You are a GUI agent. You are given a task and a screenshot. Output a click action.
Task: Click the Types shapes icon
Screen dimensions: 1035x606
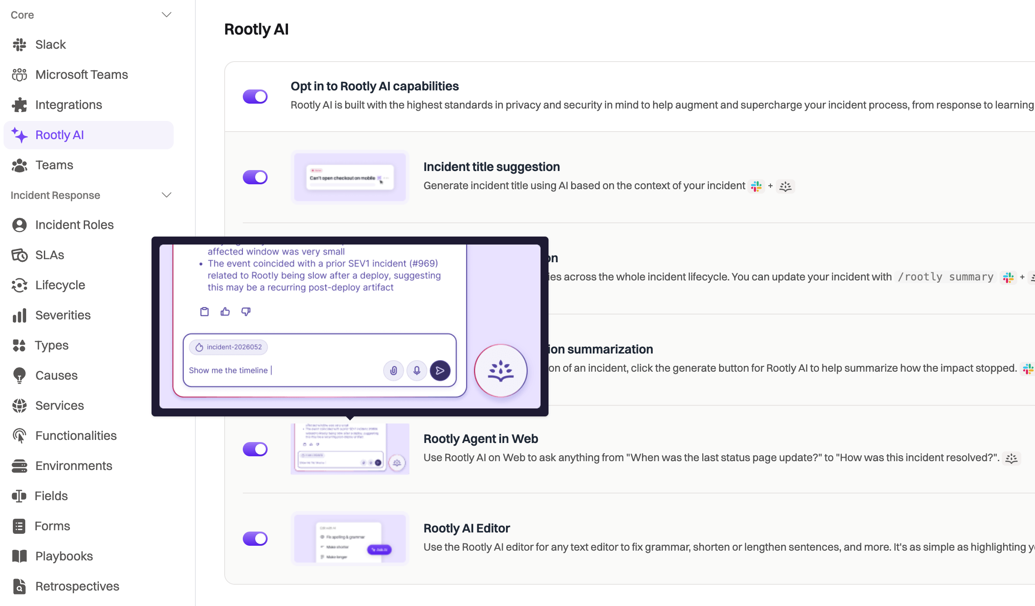[19, 346]
